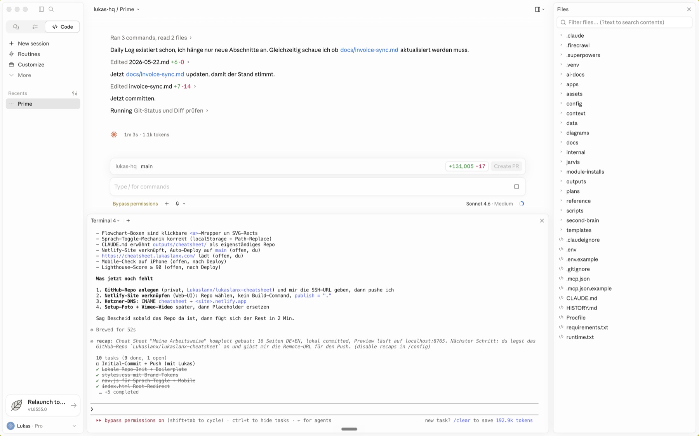Image resolution: width=699 pixels, height=436 pixels.
Task: Open the first docs/invoice-sync.md link
Action: click(369, 50)
